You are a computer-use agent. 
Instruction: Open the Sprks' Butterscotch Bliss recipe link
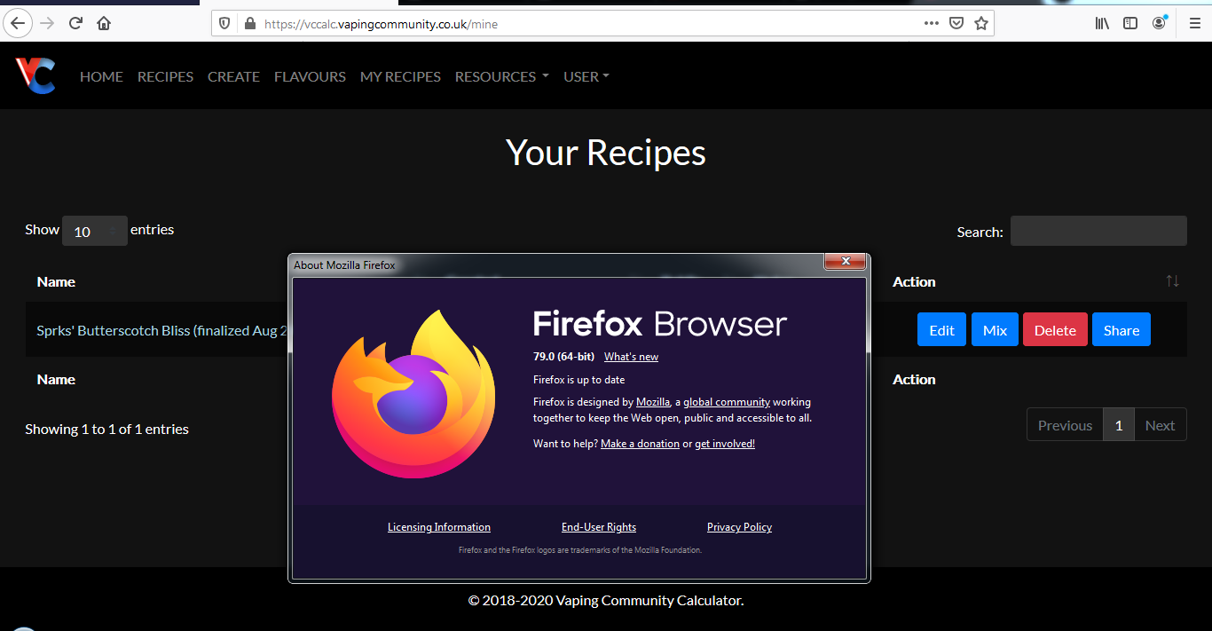pos(162,330)
